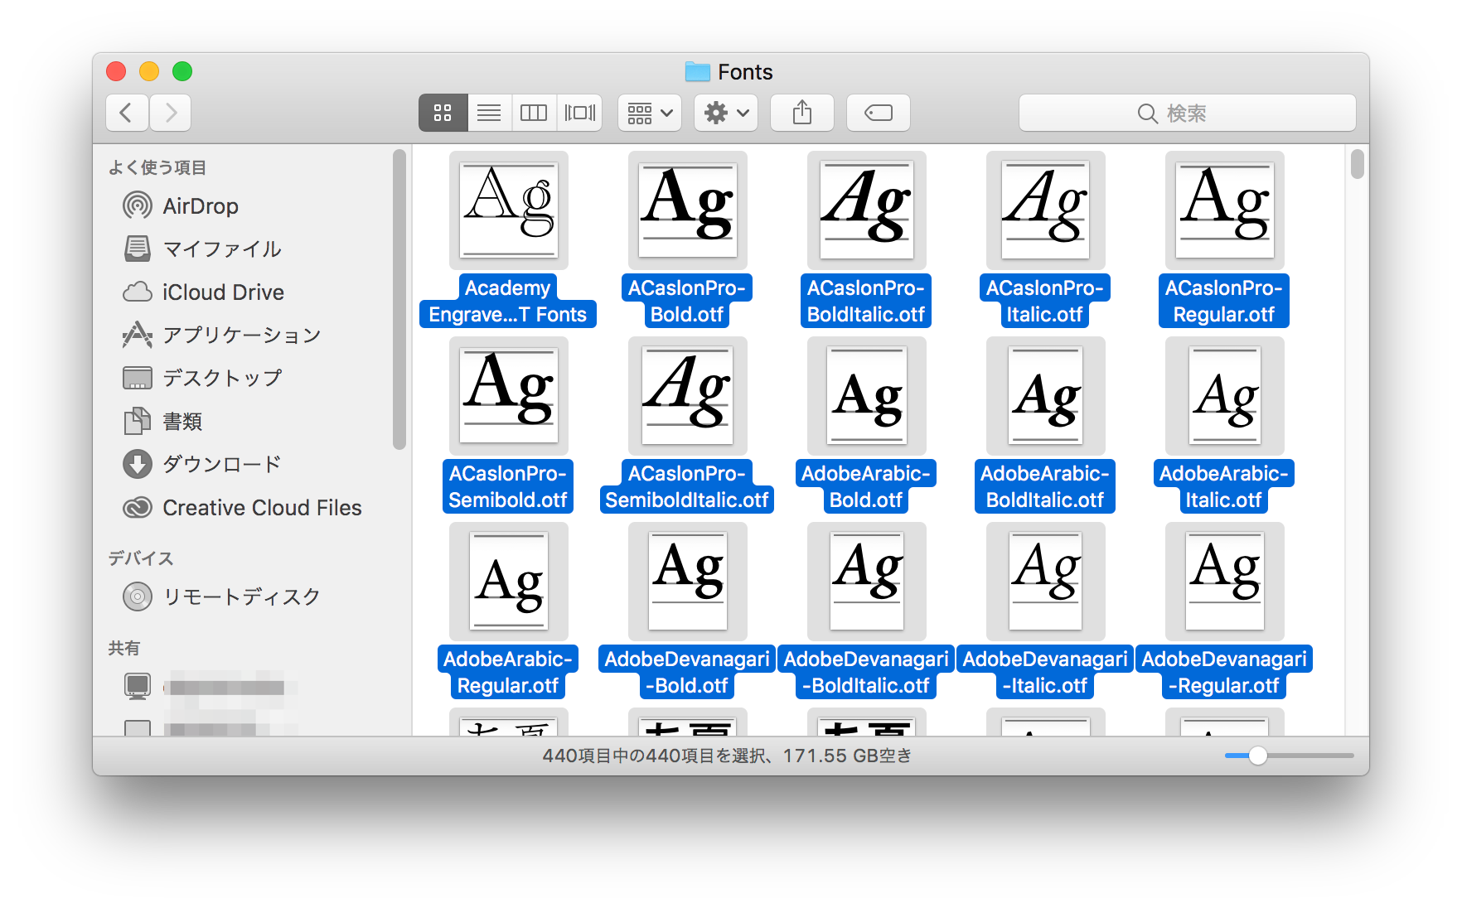Image resolution: width=1462 pixels, height=908 pixels.
Task: Click the AdobeDevanagari-Italic.otf file name
Action: 1045,672
